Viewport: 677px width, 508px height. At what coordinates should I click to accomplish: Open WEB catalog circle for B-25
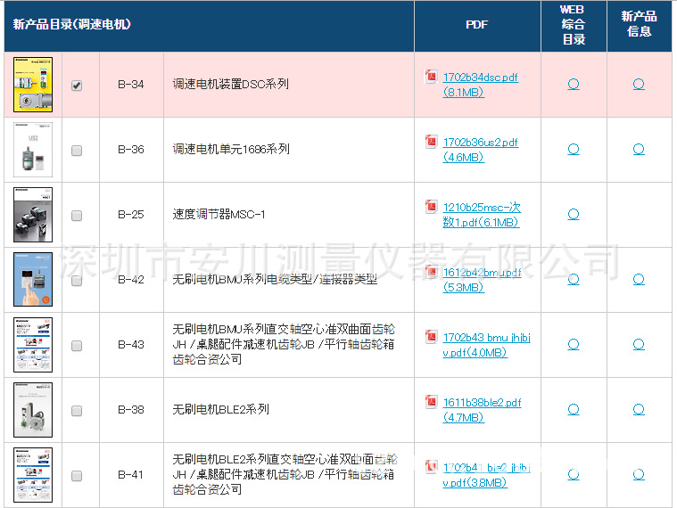574,215
